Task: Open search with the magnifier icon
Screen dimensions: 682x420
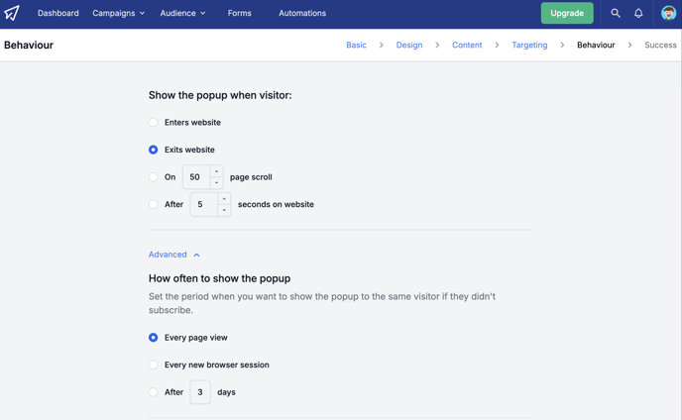Action: (615, 13)
